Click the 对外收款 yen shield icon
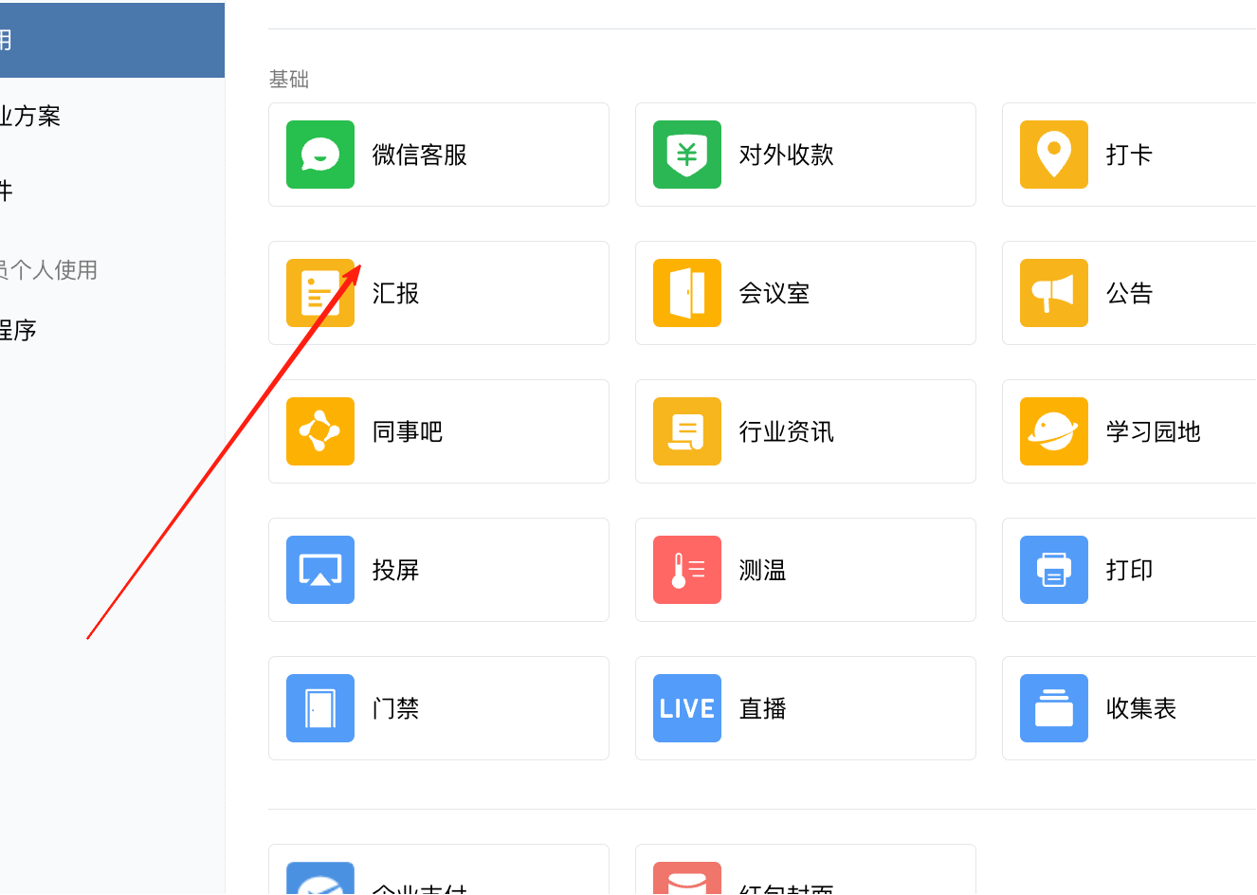Screen dimensions: 1257x895 click(x=687, y=155)
